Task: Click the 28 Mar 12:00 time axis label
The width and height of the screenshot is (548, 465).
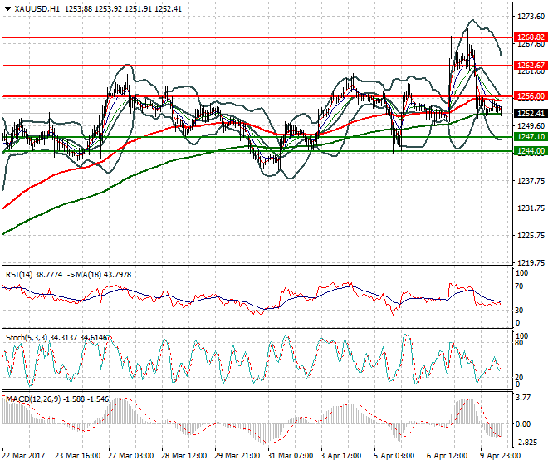Action: [x=183, y=456]
